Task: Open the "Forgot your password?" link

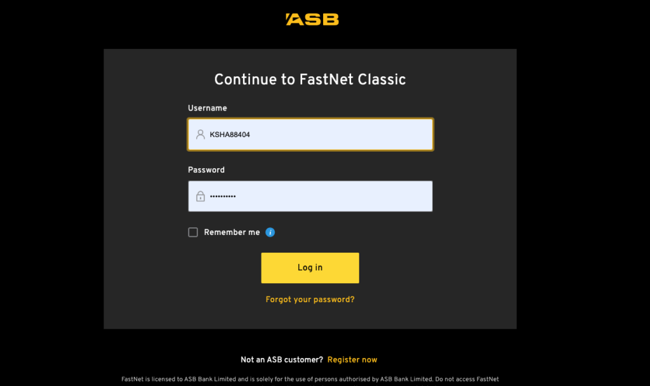Action: tap(310, 300)
